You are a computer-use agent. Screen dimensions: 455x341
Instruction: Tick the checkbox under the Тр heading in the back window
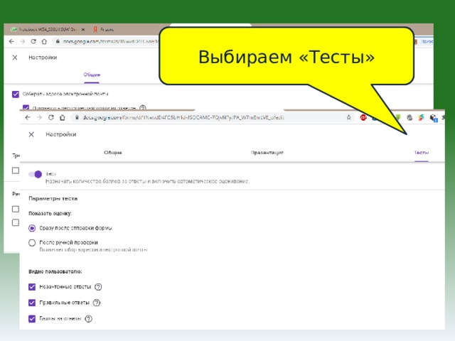tap(16, 170)
